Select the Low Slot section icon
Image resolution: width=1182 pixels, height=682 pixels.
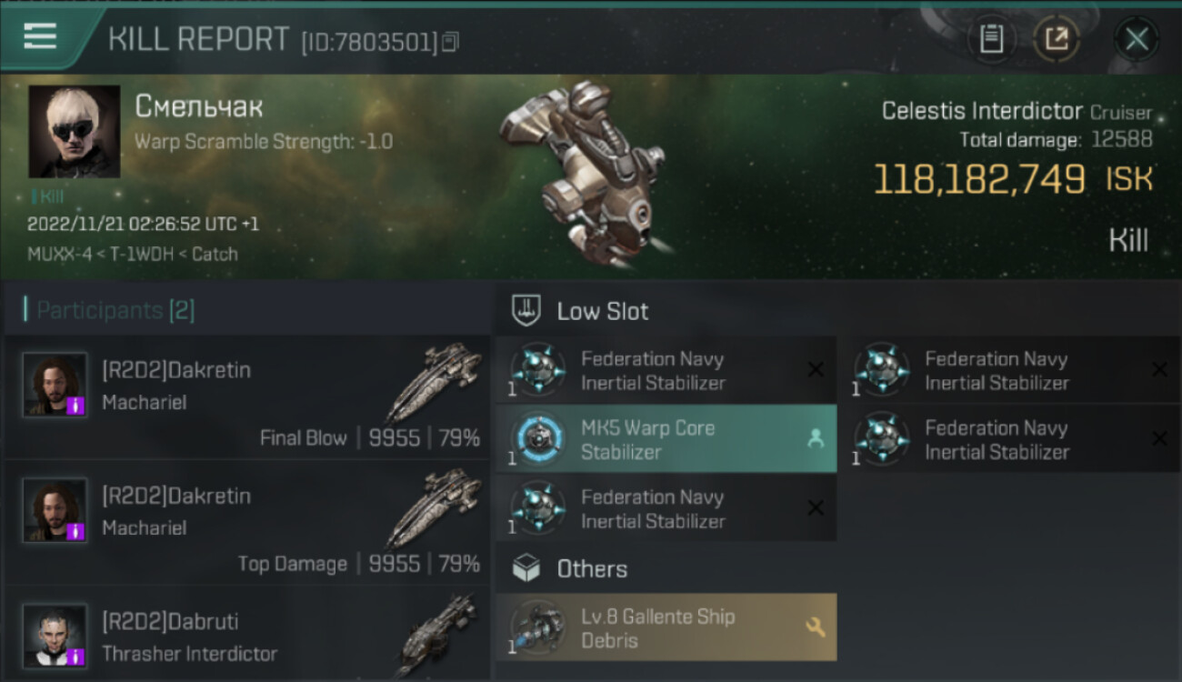pyautogui.click(x=527, y=311)
